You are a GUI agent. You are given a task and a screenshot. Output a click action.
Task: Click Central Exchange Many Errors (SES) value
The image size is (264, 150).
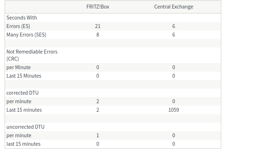point(174,35)
